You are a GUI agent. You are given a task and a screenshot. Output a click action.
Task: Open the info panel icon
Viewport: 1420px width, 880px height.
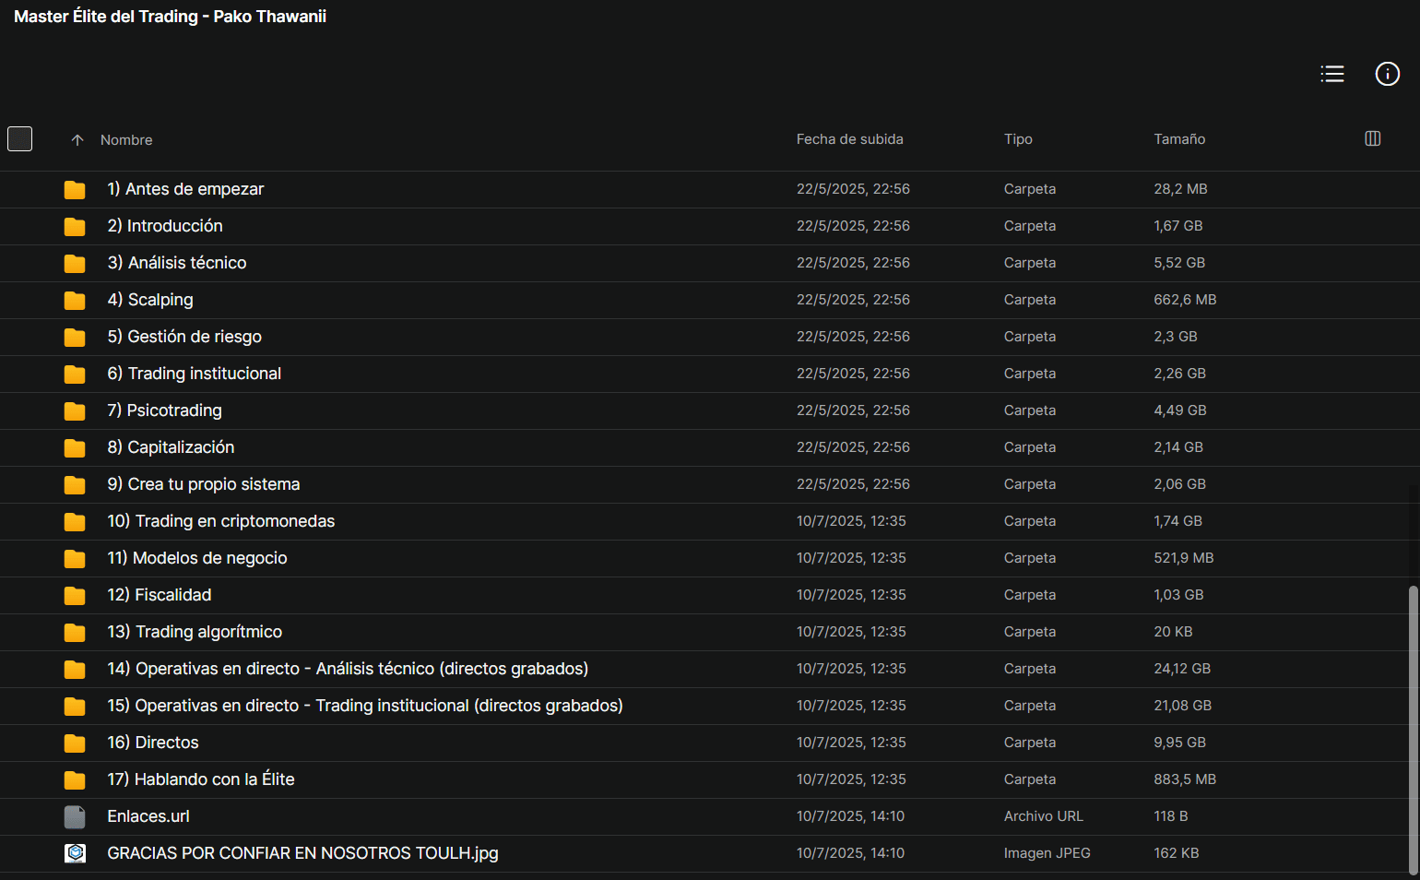pyautogui.click(x=1388, y=74)
